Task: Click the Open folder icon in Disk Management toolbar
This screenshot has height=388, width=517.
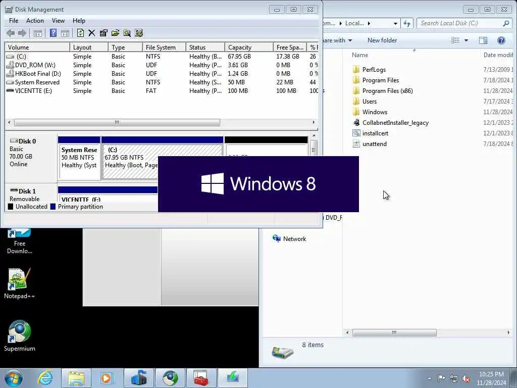Action: (115, 33)
